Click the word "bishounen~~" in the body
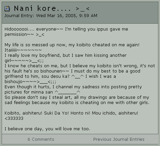The image size is (160, 146). coord(55,71)
